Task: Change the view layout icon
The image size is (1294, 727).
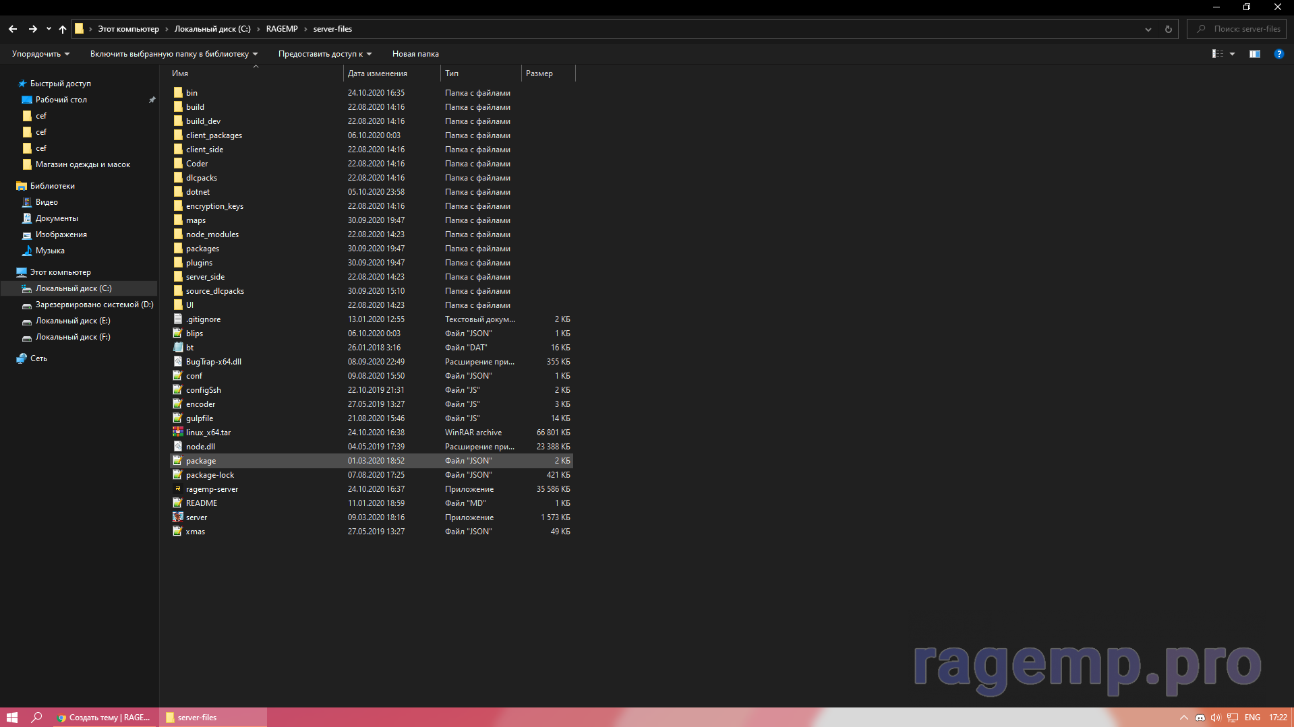Action: 1218,54
